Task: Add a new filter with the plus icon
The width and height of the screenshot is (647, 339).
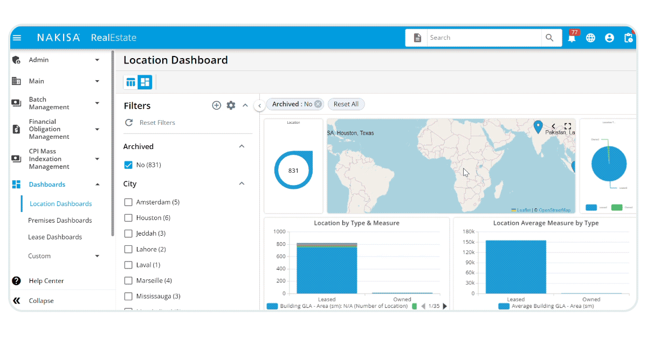Action: click(217, 105)
